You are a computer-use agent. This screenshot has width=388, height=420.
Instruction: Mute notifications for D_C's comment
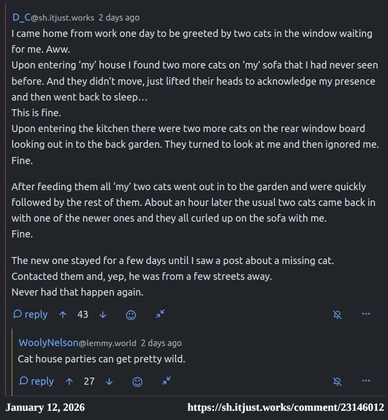click(337, 314)
